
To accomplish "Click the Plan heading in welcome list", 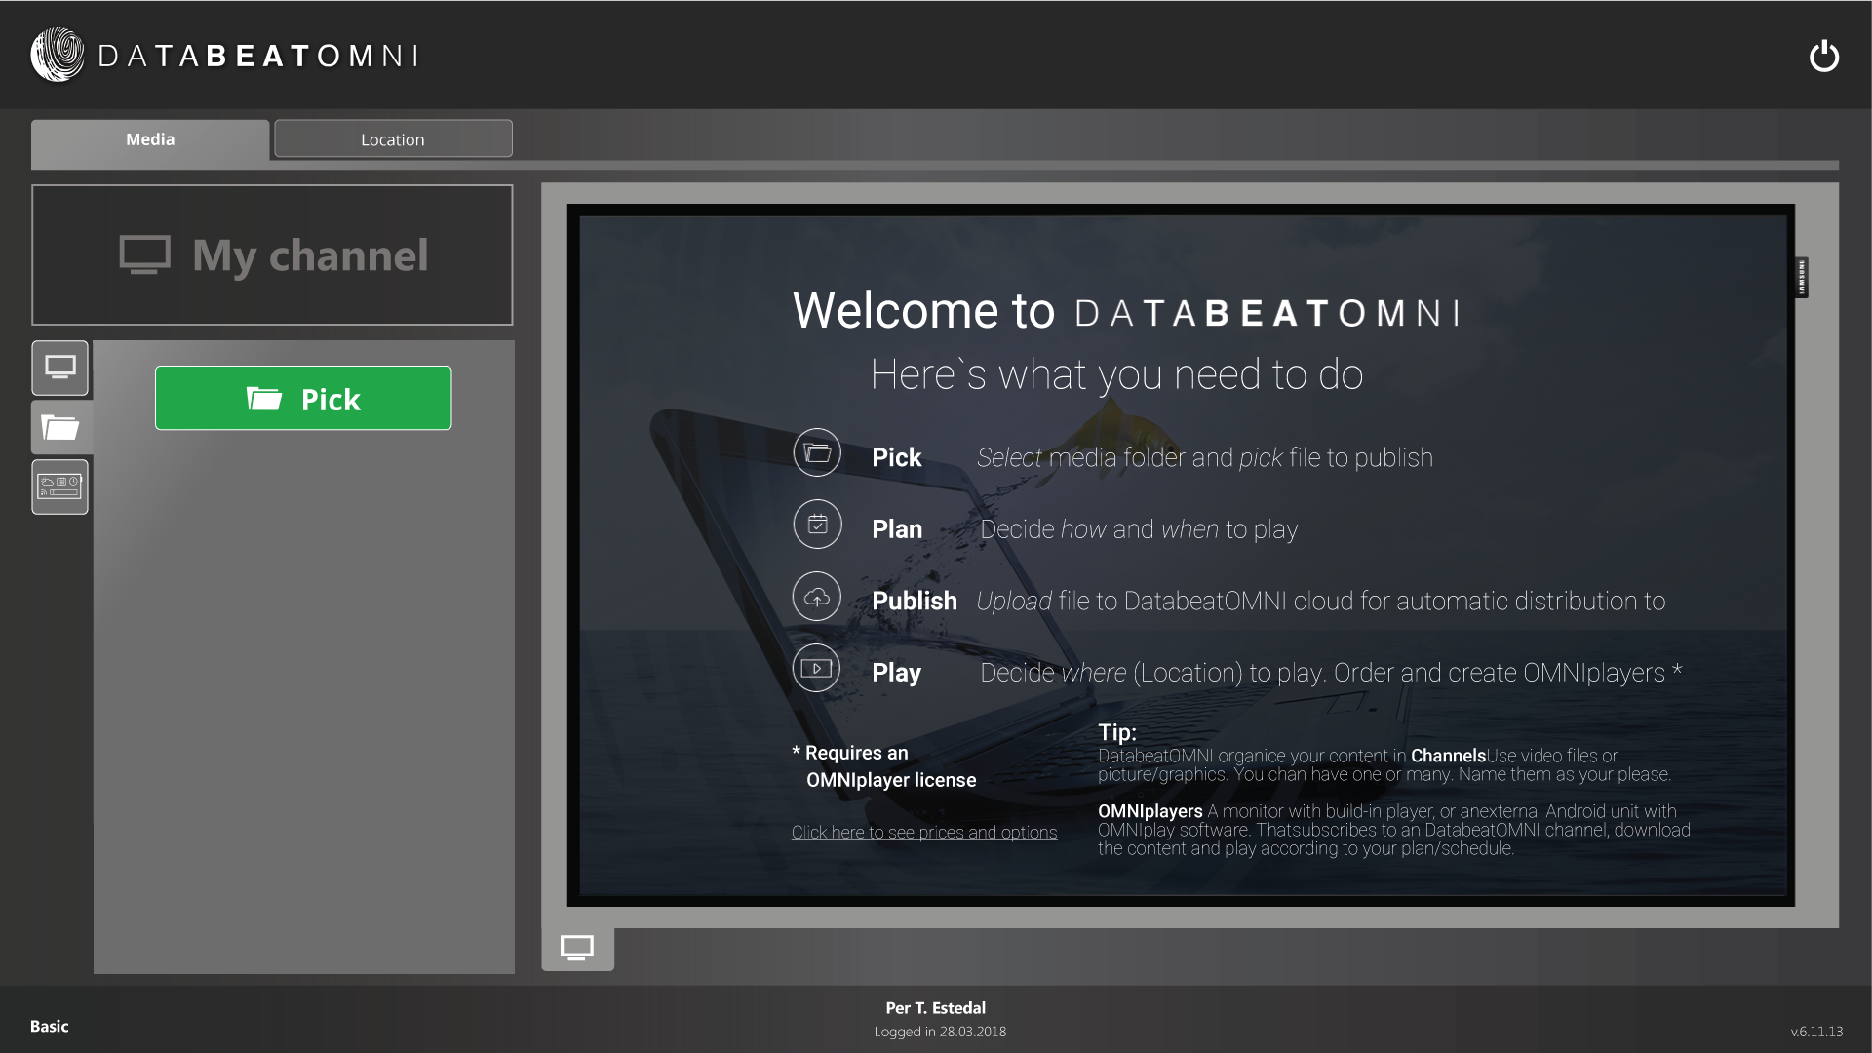I will pyautogui.click(x=897, y=529).
